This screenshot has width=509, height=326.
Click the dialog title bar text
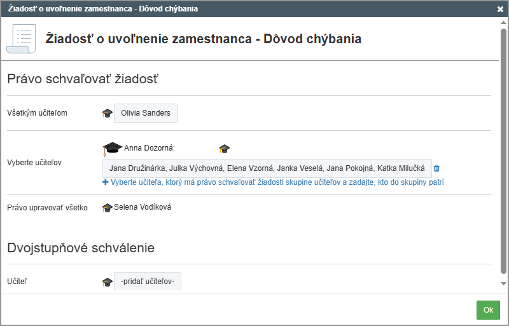(x=102, y=10)
